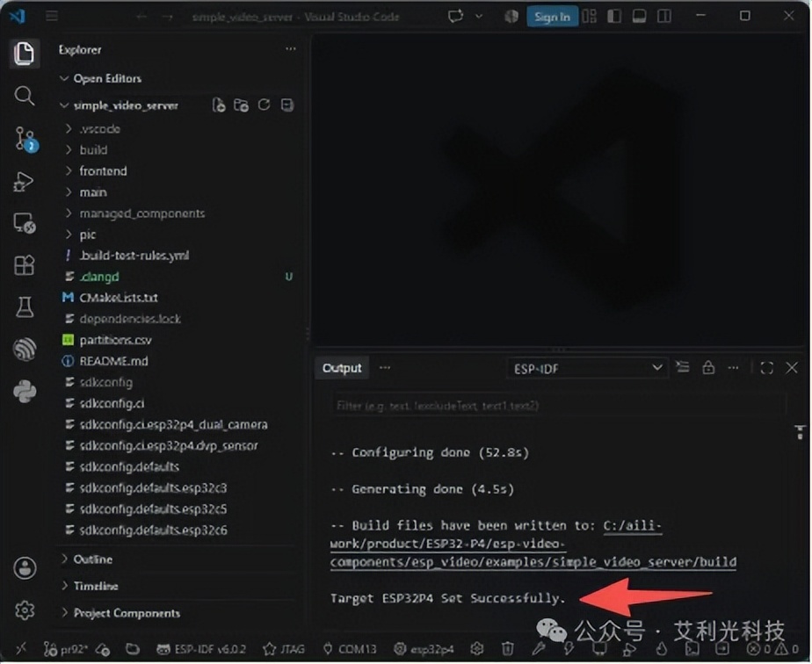Toggle the bottom panel layout
The width and height of the screenshot is (812, 664).
click(x=639, y=17)
